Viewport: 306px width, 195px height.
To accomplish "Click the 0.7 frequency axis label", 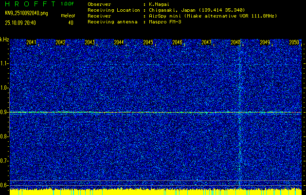I will click(4, 161).
